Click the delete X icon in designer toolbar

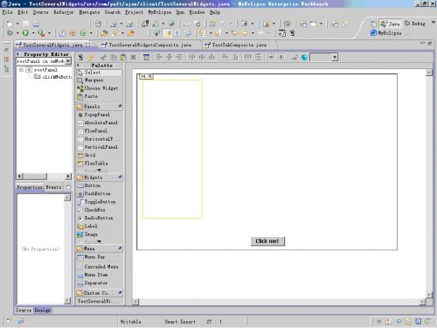(x=133, y=58)
